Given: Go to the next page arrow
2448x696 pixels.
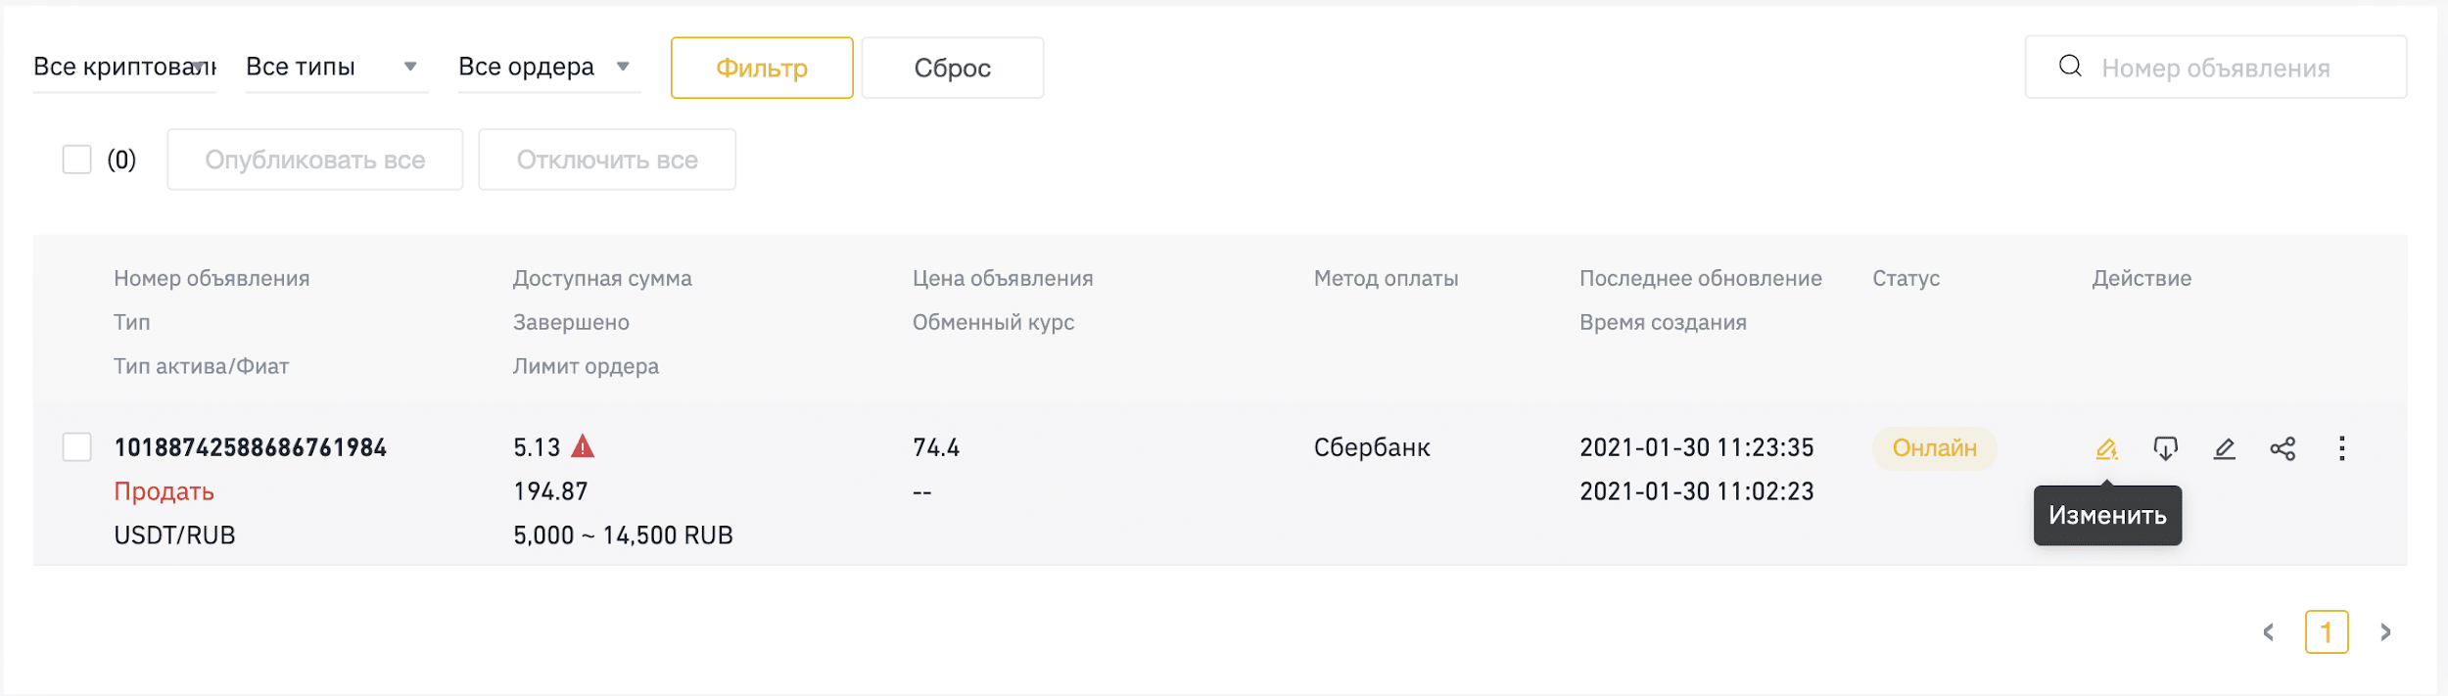Looking at the screenshot, I should [x=2385, y=632].
